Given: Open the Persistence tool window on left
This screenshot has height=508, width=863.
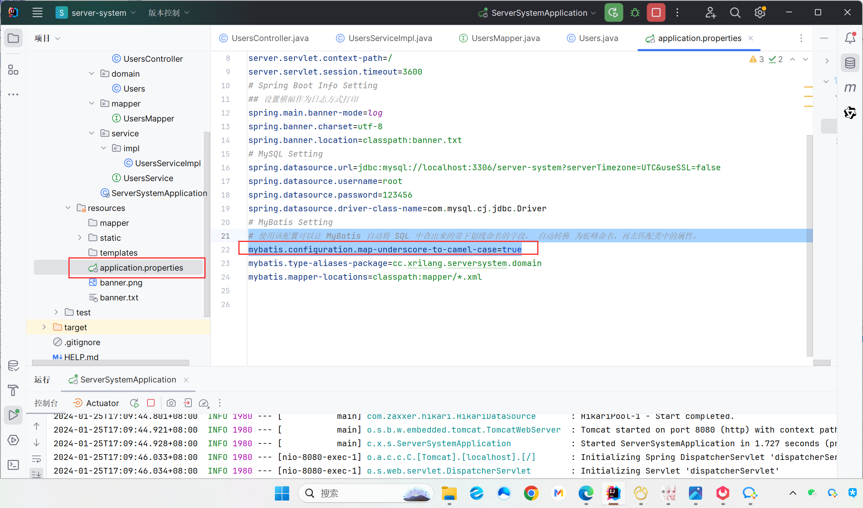Looking at the screenshot, I should [13, 365].
